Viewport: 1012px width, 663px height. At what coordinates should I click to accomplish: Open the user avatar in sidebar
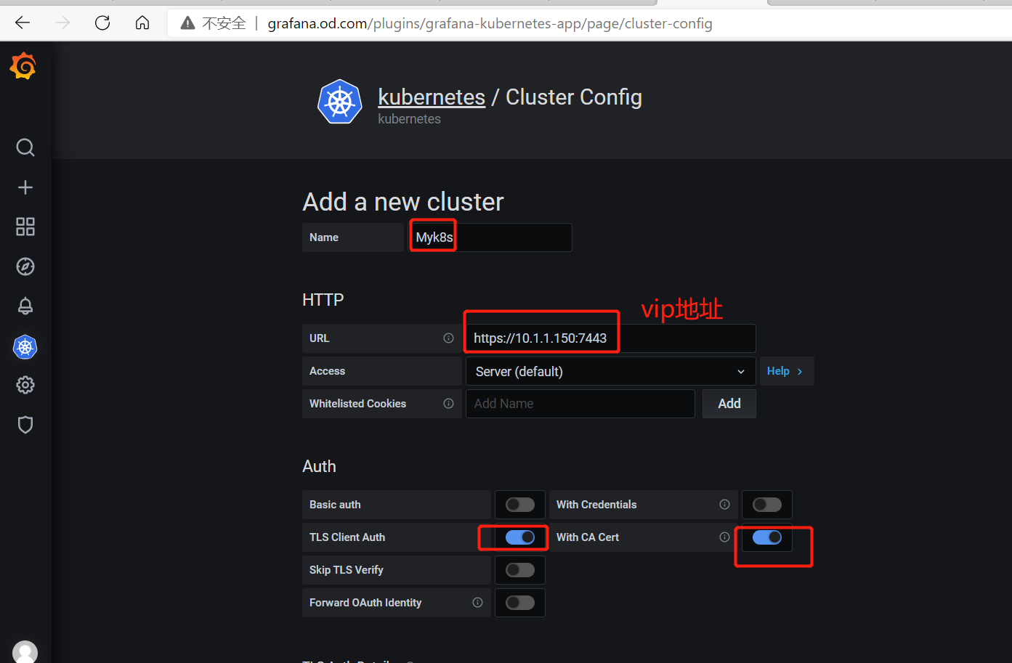pyautogui.click(x=25, y=651)
